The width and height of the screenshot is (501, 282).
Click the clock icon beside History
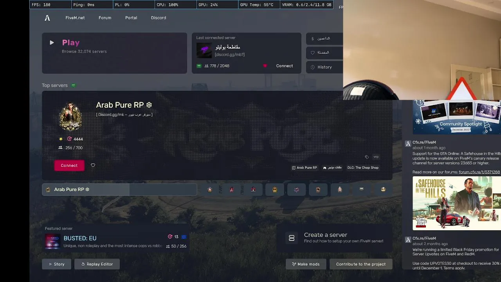coord(312,67)
